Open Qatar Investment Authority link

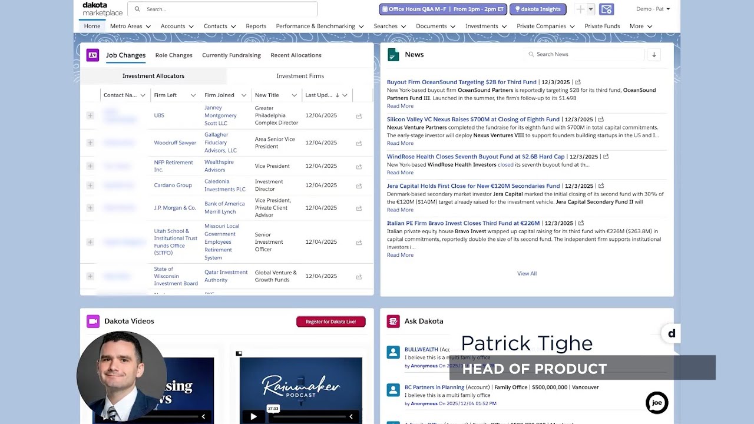226,276
